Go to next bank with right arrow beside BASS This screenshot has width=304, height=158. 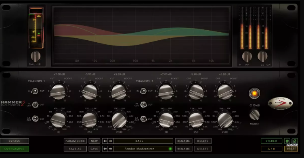point(111,141)
